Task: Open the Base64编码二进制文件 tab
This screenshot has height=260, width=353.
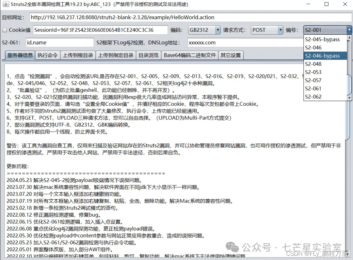Action: 190,55
